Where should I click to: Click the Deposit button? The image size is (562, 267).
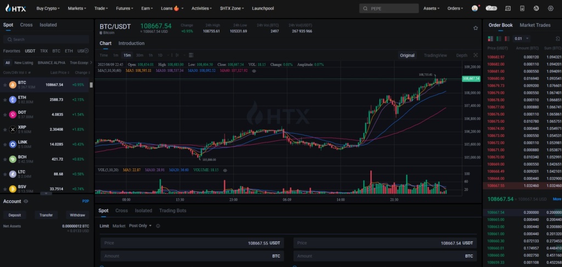(x=15, y=215)
